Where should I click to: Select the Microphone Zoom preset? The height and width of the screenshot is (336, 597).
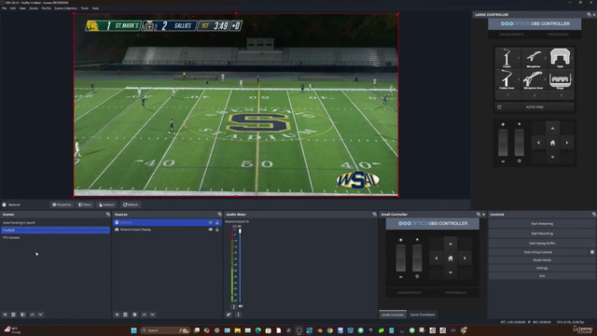[534, 79]
